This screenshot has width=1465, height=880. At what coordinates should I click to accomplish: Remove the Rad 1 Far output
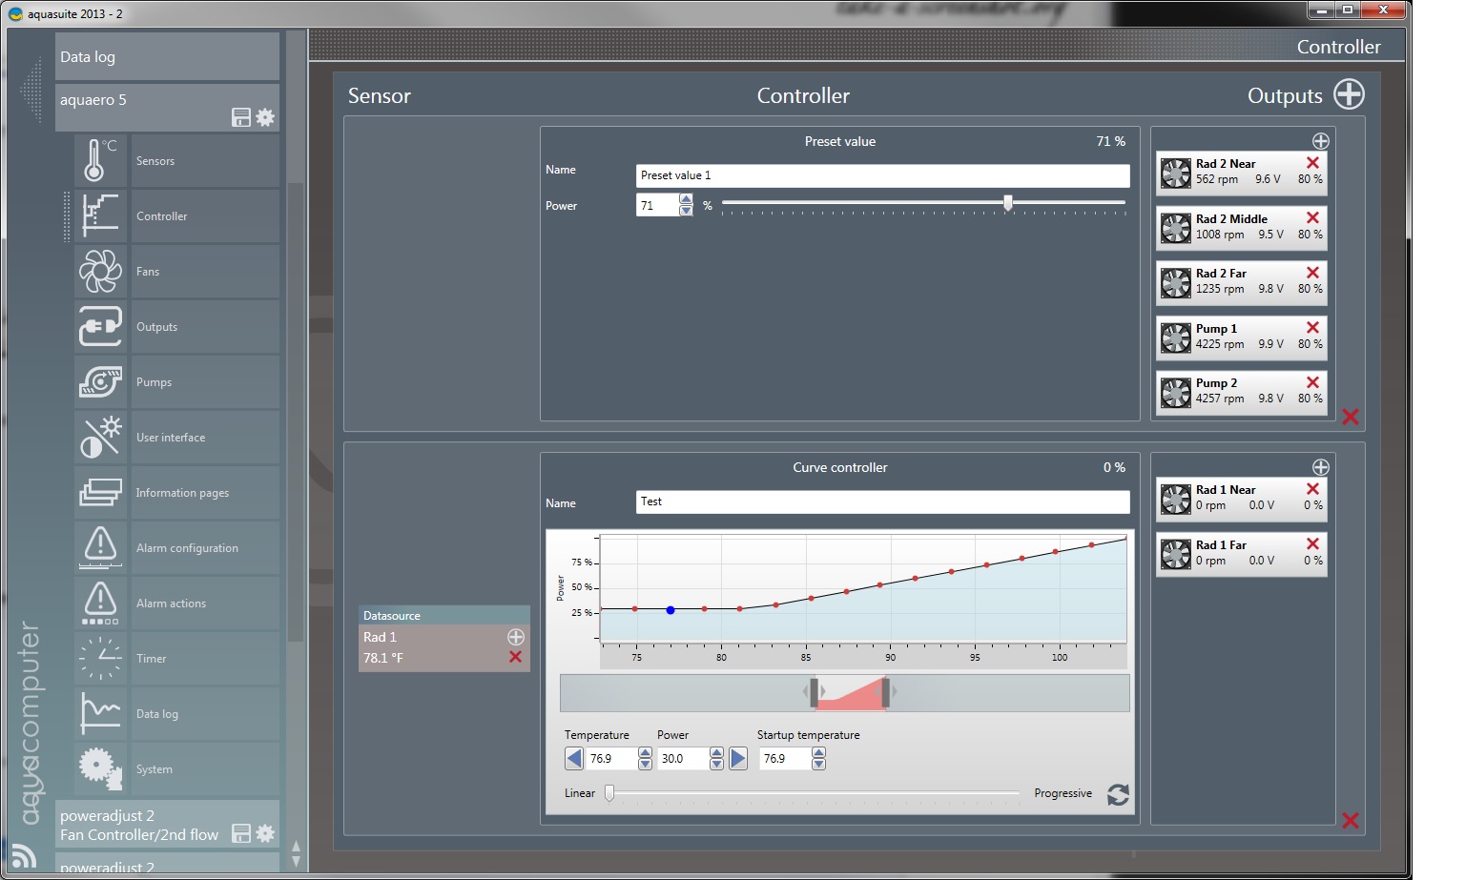[1312, 544]
